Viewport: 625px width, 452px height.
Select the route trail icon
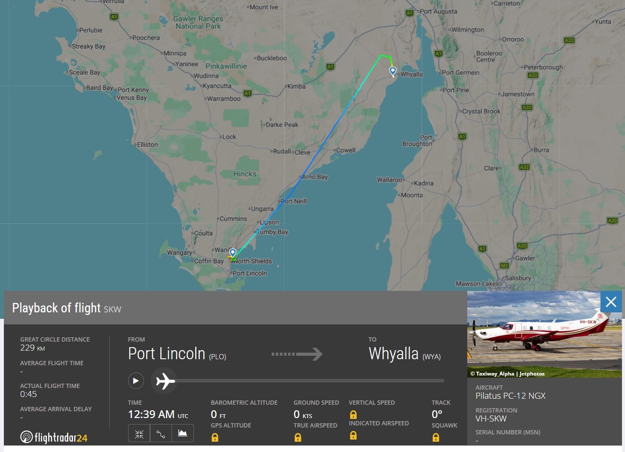[160, 433]
